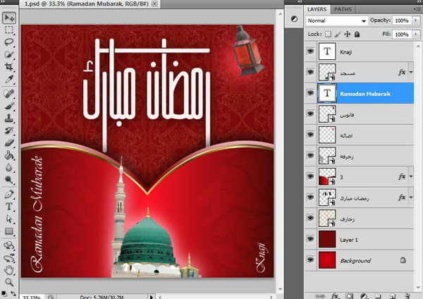The width and height of the screenshot is (423, 299).
Task: Hide the Knaji layer
Action: point(309,51)
